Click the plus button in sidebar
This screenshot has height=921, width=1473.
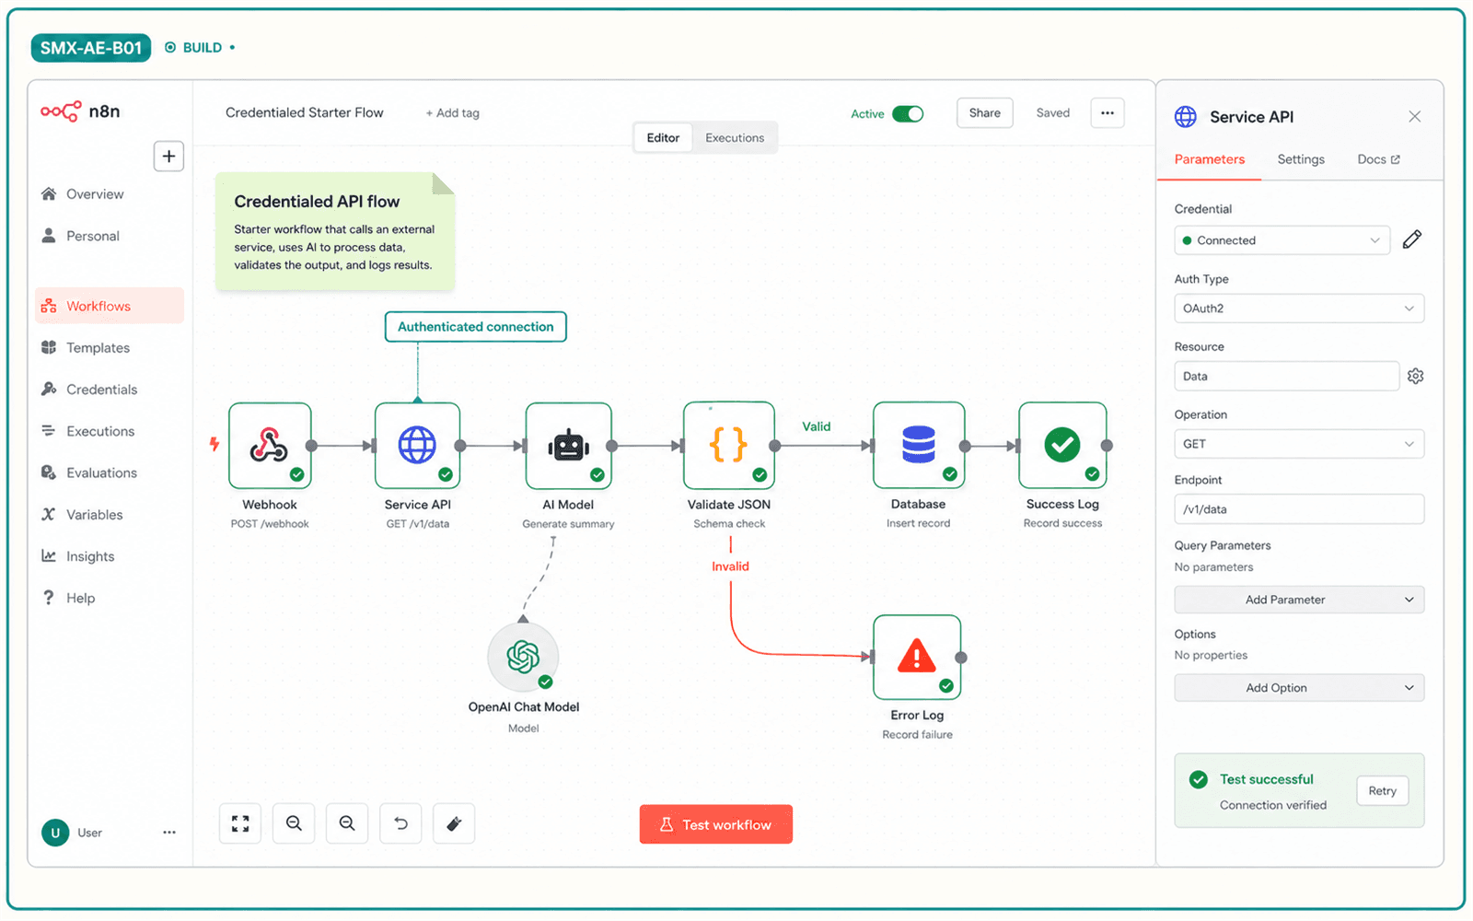(168, 157)
